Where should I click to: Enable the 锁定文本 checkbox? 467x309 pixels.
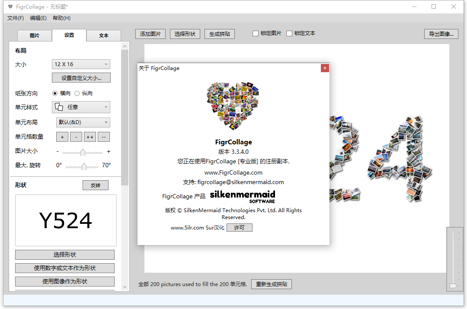click(x=289, y=33)
